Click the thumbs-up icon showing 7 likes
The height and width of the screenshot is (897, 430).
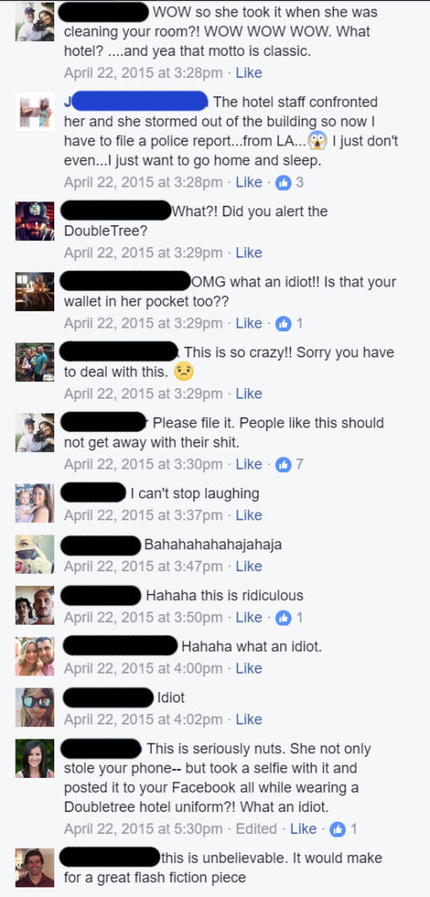(284, 464)
